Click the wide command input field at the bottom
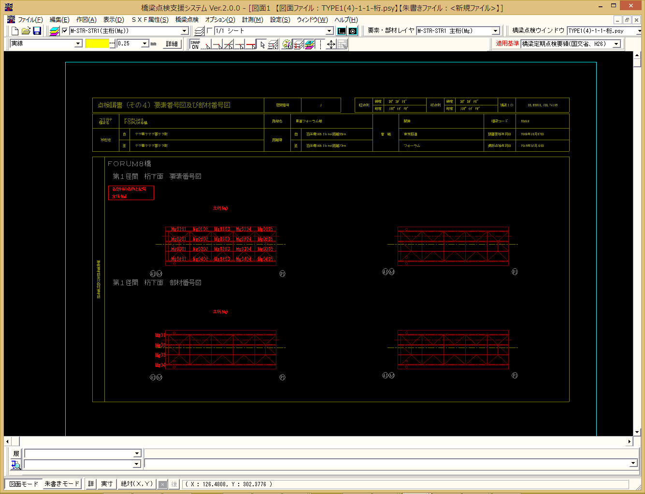Image resolution: width=645 pixels, height=494 pixels. [x=391, y=464]
